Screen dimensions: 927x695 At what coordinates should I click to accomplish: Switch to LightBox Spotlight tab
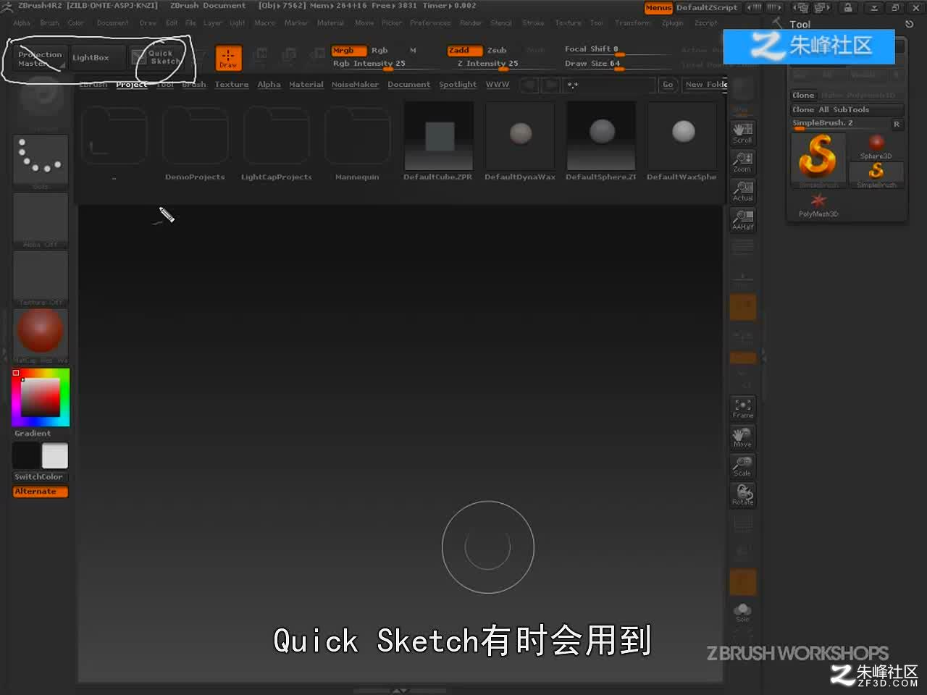(x=458, y=85)
